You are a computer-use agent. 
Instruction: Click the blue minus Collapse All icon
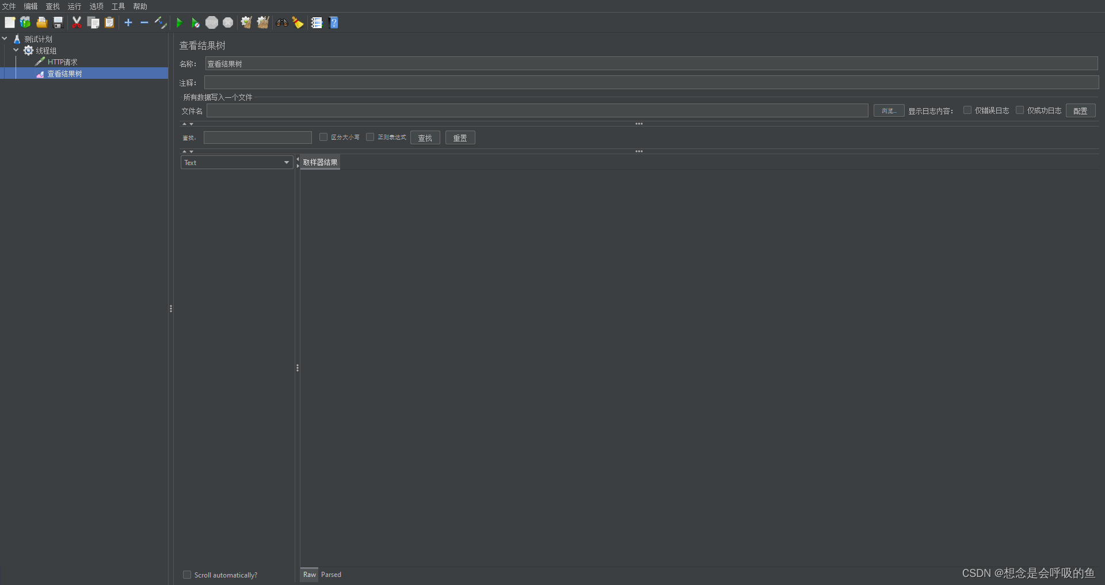pos(144,22)
